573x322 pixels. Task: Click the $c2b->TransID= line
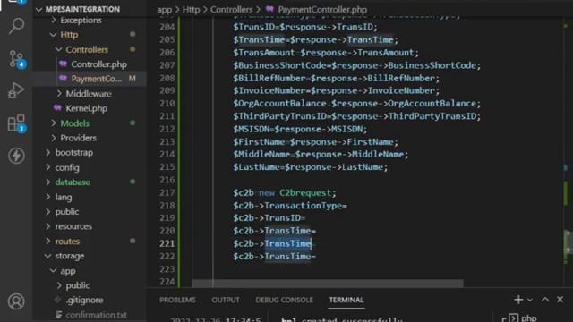click(269, 218)
